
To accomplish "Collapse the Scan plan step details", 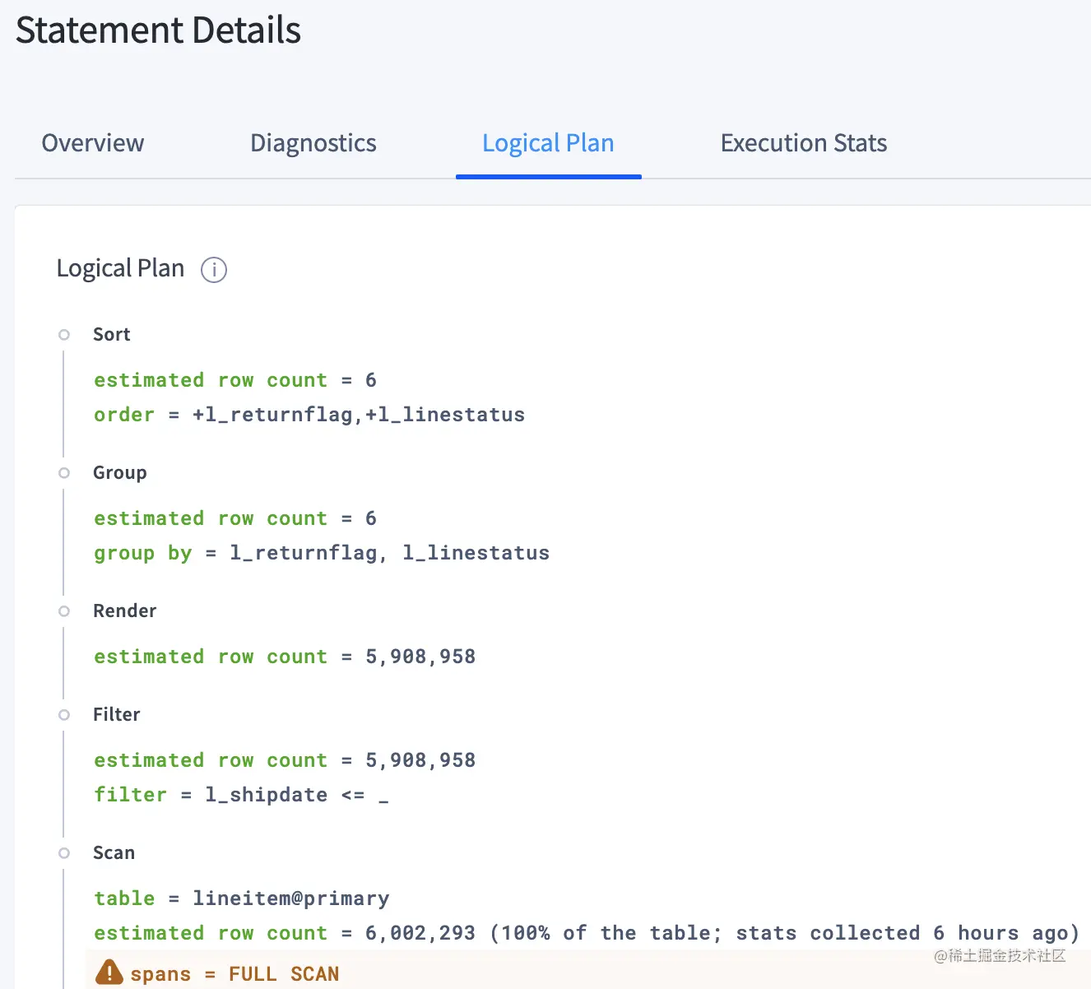I will point(114,853).
